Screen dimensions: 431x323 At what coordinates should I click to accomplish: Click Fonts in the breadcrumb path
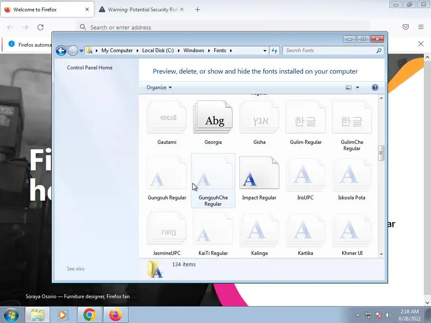pos(220,50)
